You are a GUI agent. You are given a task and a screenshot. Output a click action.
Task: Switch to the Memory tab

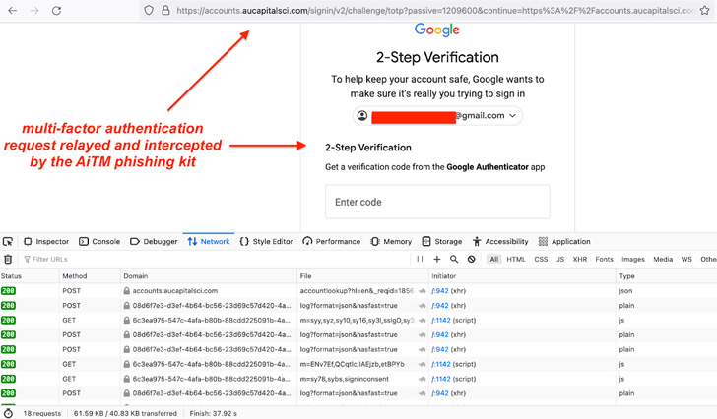point(391,241)
